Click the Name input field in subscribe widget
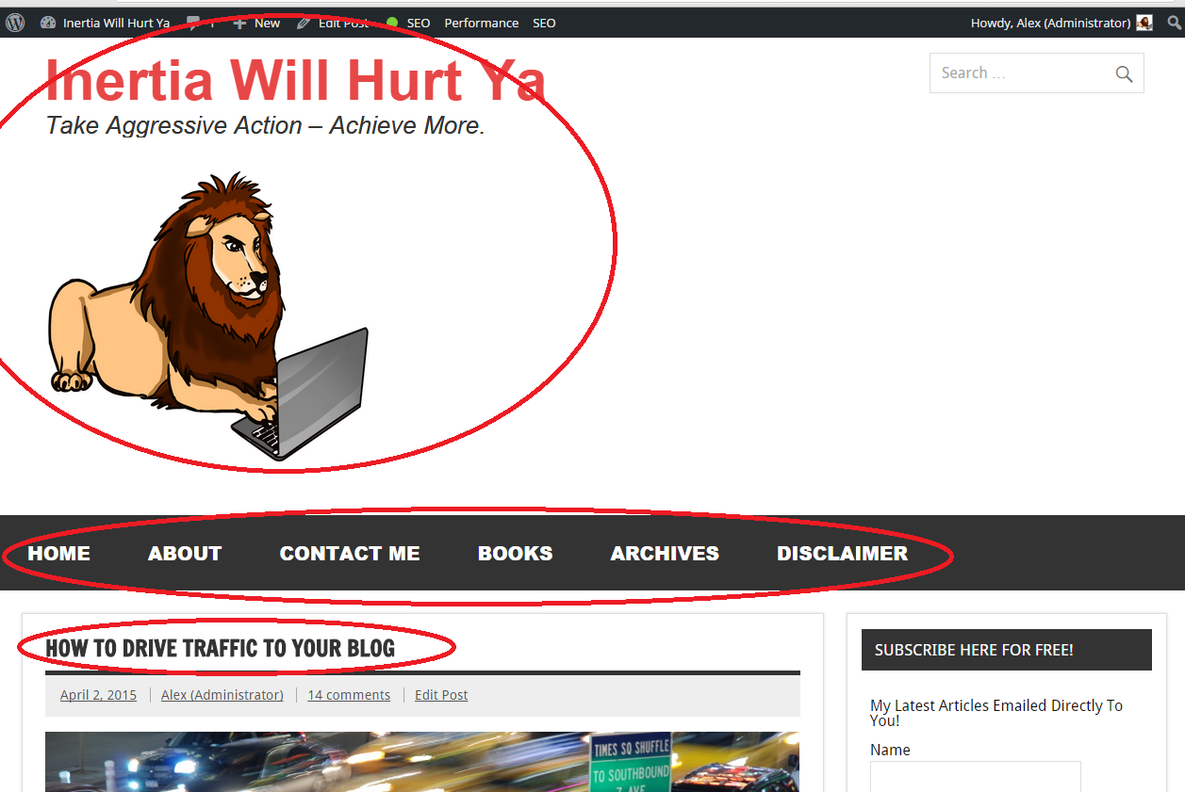Screen dimensions: 1185x792 point(975,776)
